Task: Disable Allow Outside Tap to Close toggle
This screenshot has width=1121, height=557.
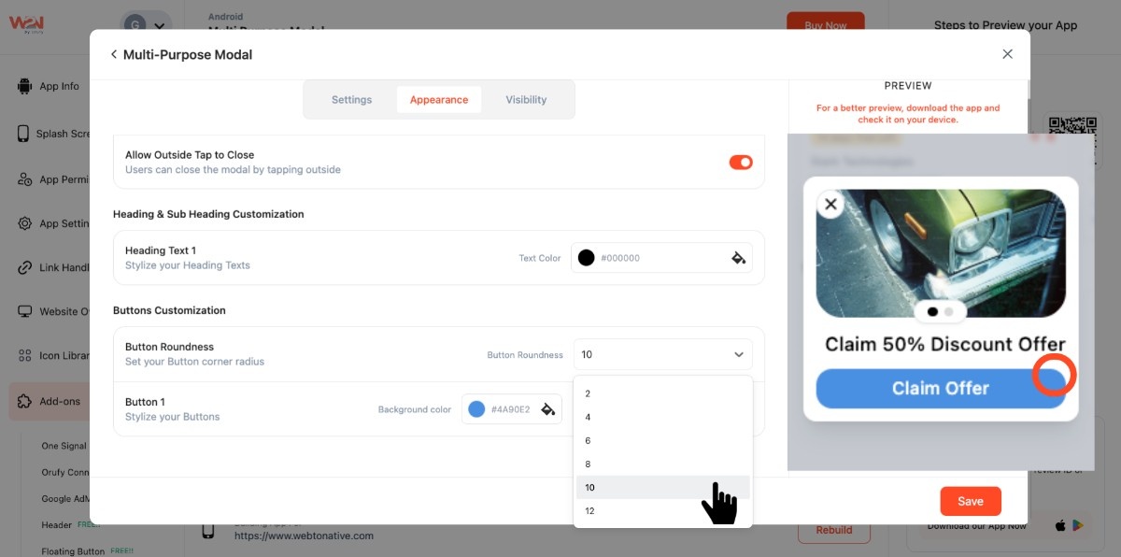Action: pyautogui.click(x=740, y=163)
